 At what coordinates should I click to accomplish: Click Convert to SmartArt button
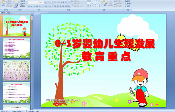(x=78, y=6)
